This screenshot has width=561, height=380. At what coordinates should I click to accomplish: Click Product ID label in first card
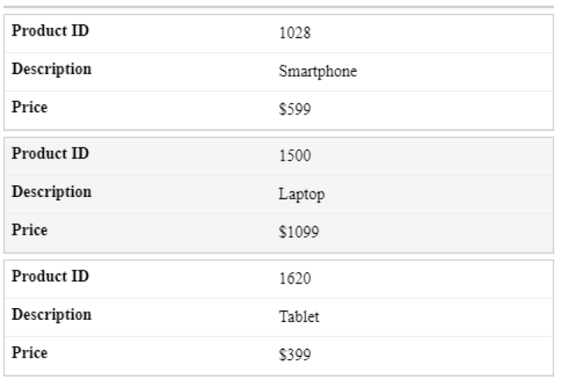click(50, 30)
